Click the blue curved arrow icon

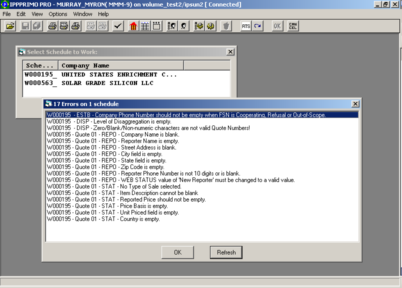pyautogui.click(x=257, y=26)
